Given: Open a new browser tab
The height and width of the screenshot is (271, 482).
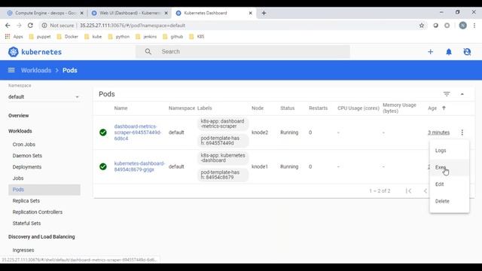Looking at the screenshot, I should click(264, 13).
